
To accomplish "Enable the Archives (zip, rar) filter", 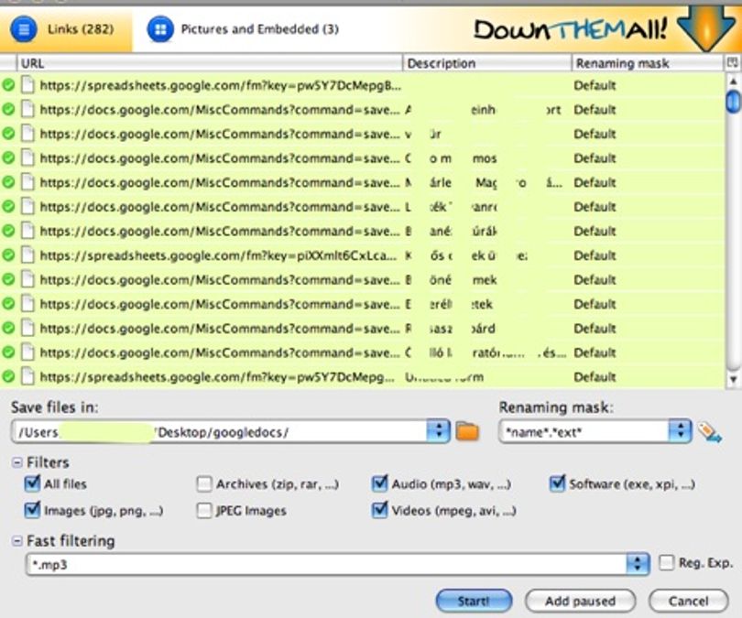I will pos(204,483).
